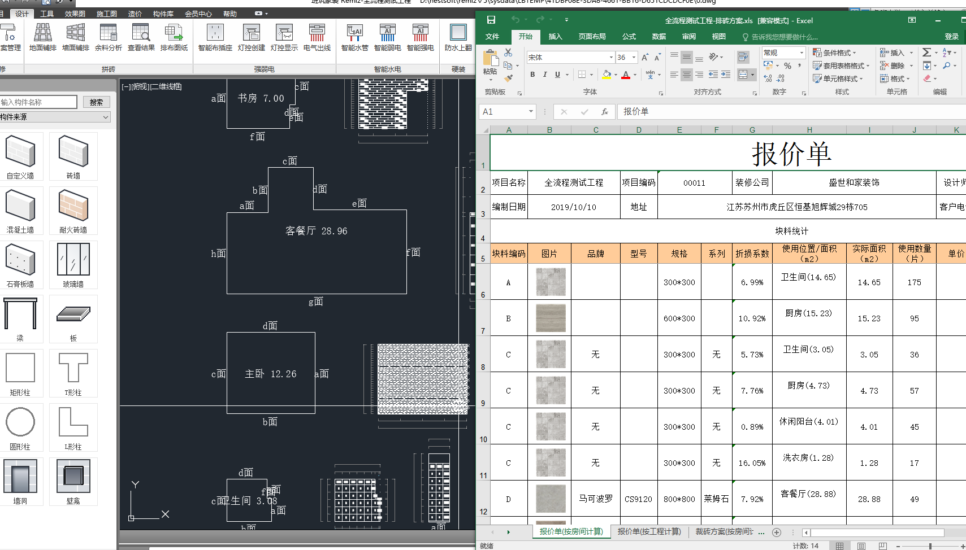
Task: Open the 余料分析 leftover analysis tool
Action: pos(108,37)
